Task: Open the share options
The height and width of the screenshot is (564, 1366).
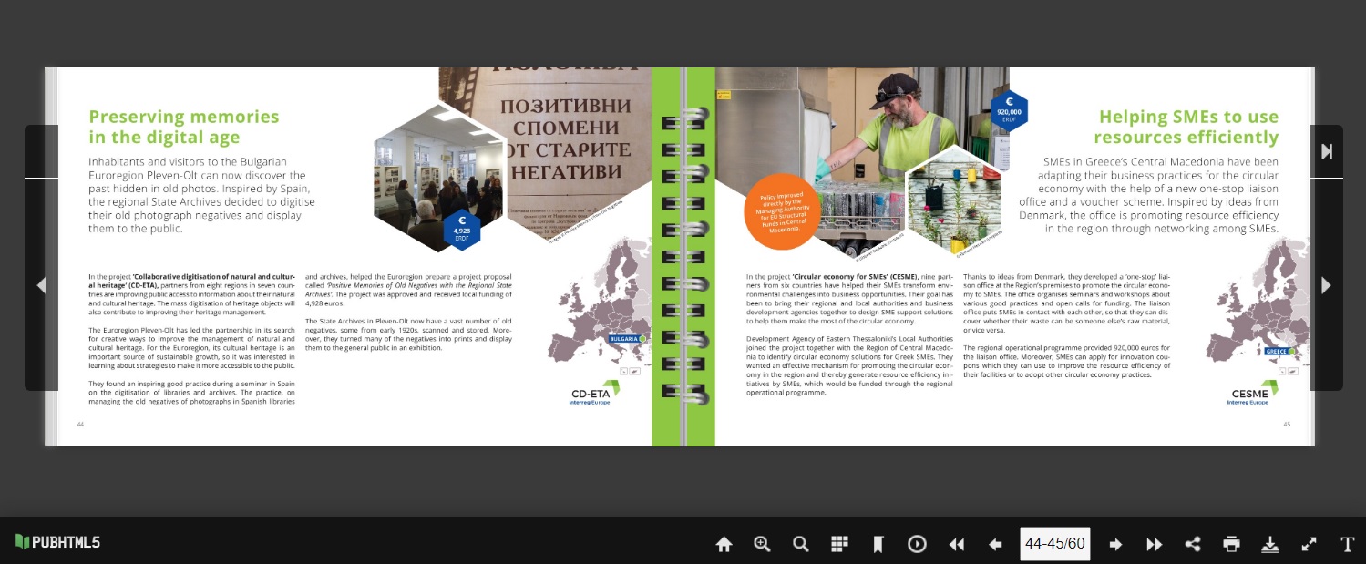Action: [1193, 544]
